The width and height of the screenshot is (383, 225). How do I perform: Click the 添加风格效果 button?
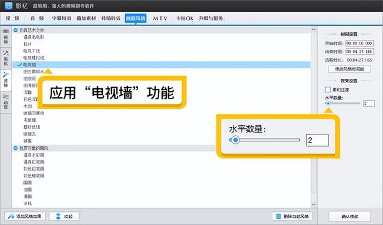(25, 216)
